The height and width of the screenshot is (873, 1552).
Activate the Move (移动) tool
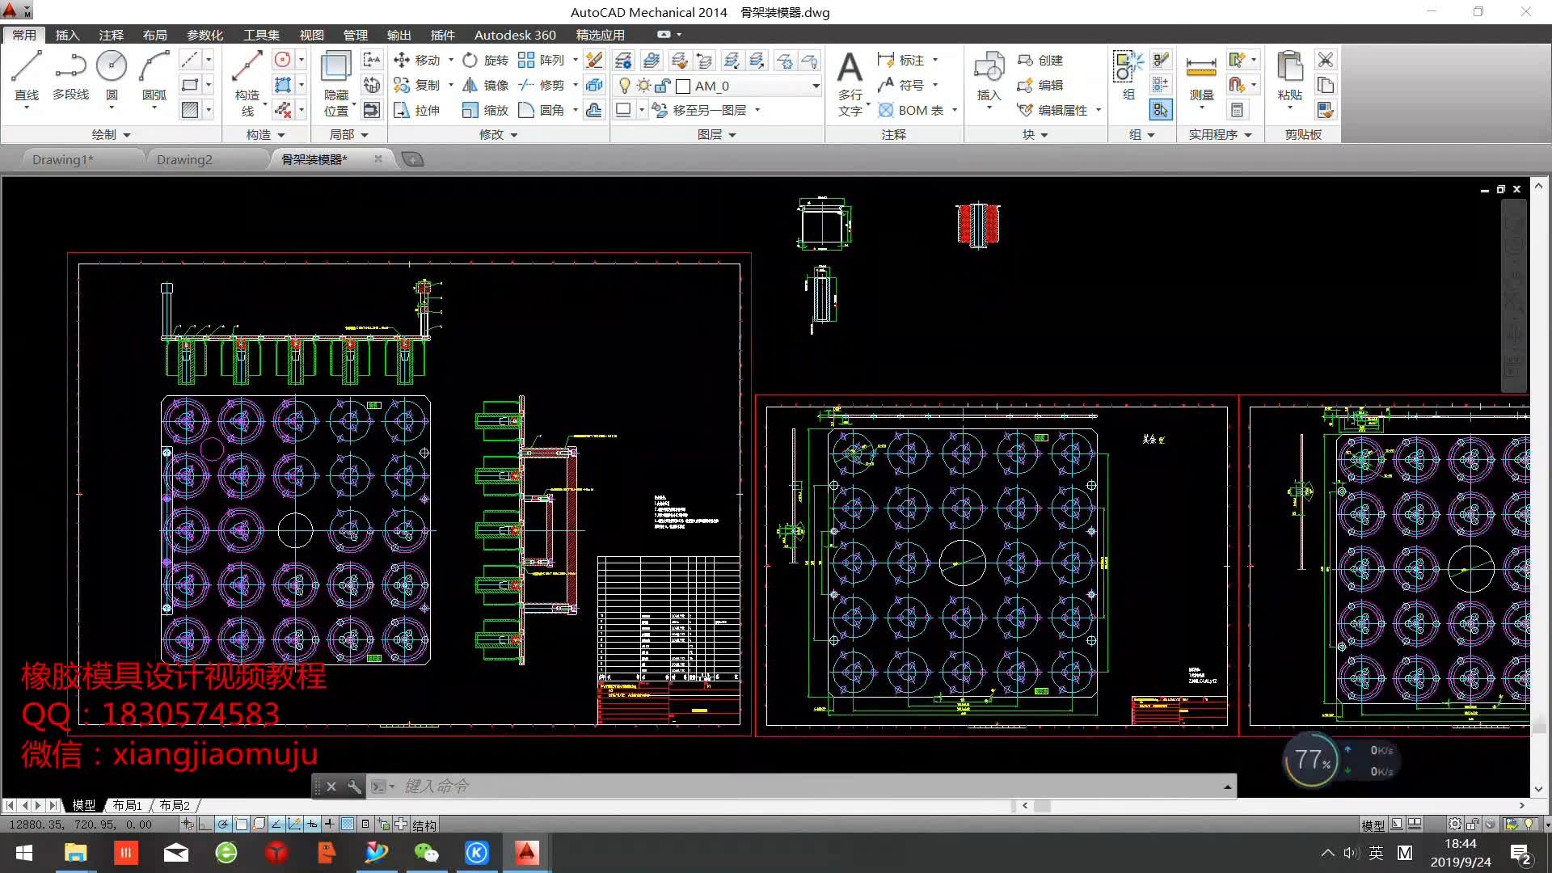point(417,60)
